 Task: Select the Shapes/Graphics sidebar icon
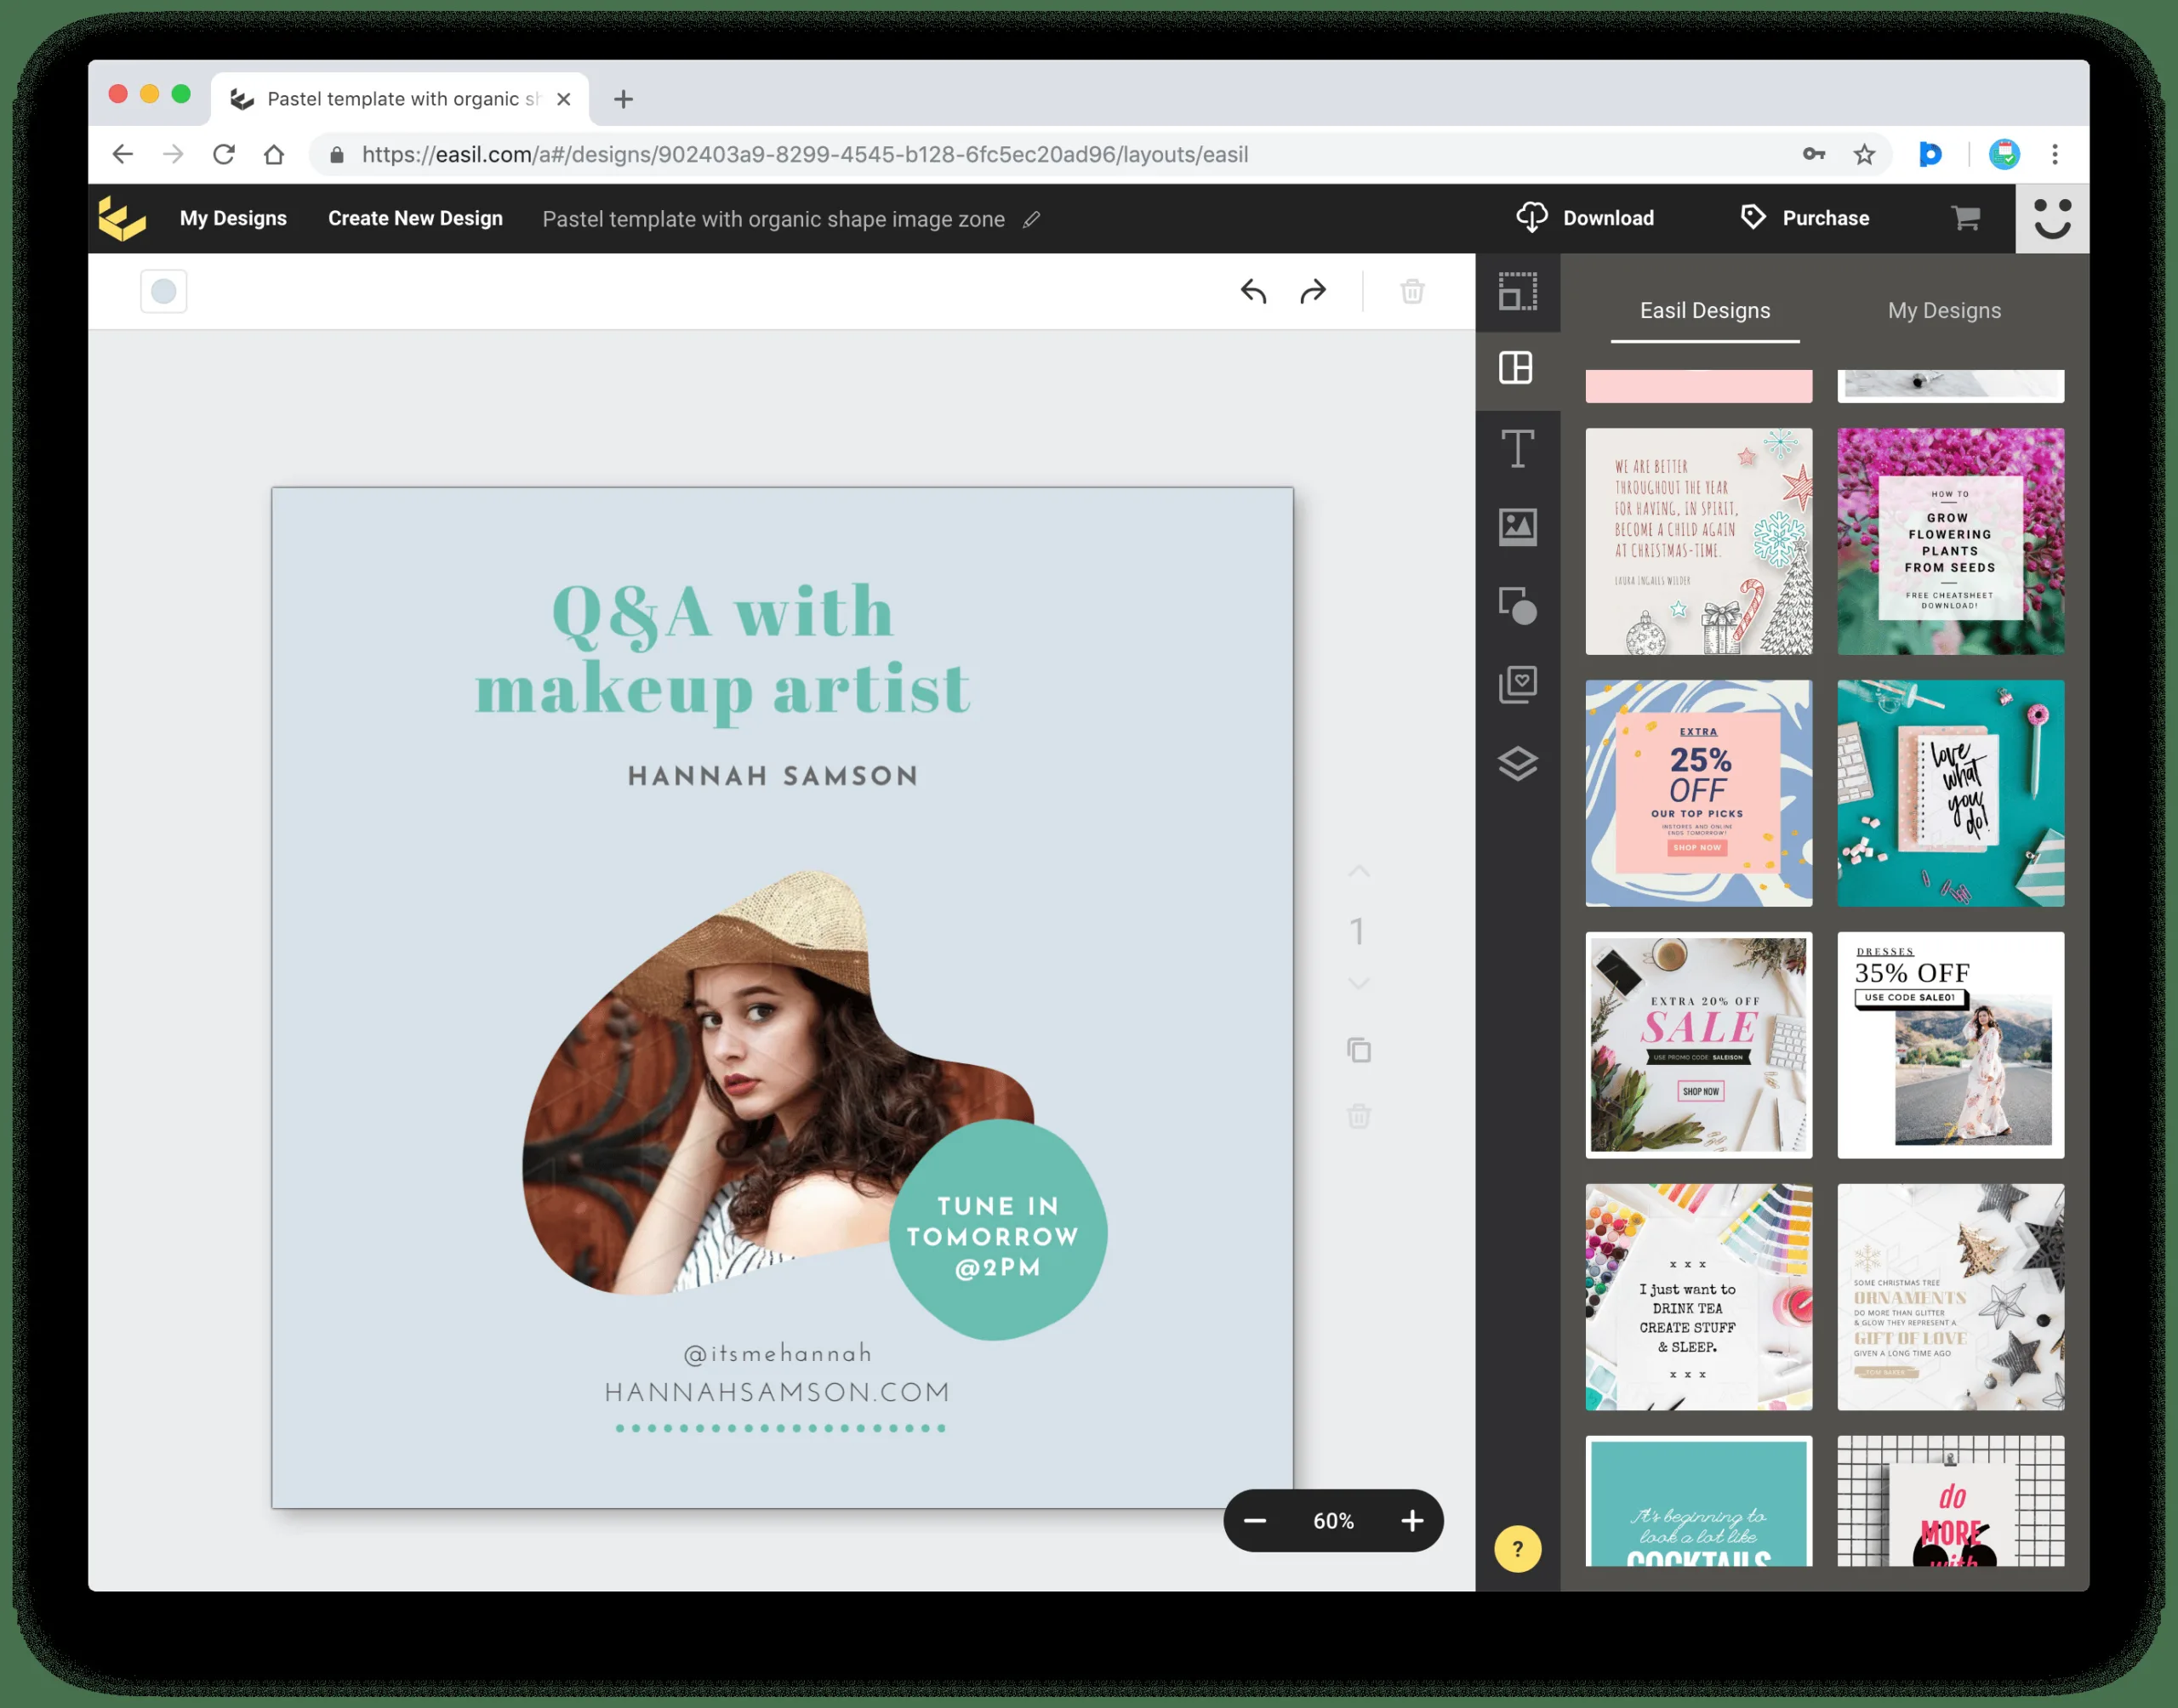(x=1517, y=606)
